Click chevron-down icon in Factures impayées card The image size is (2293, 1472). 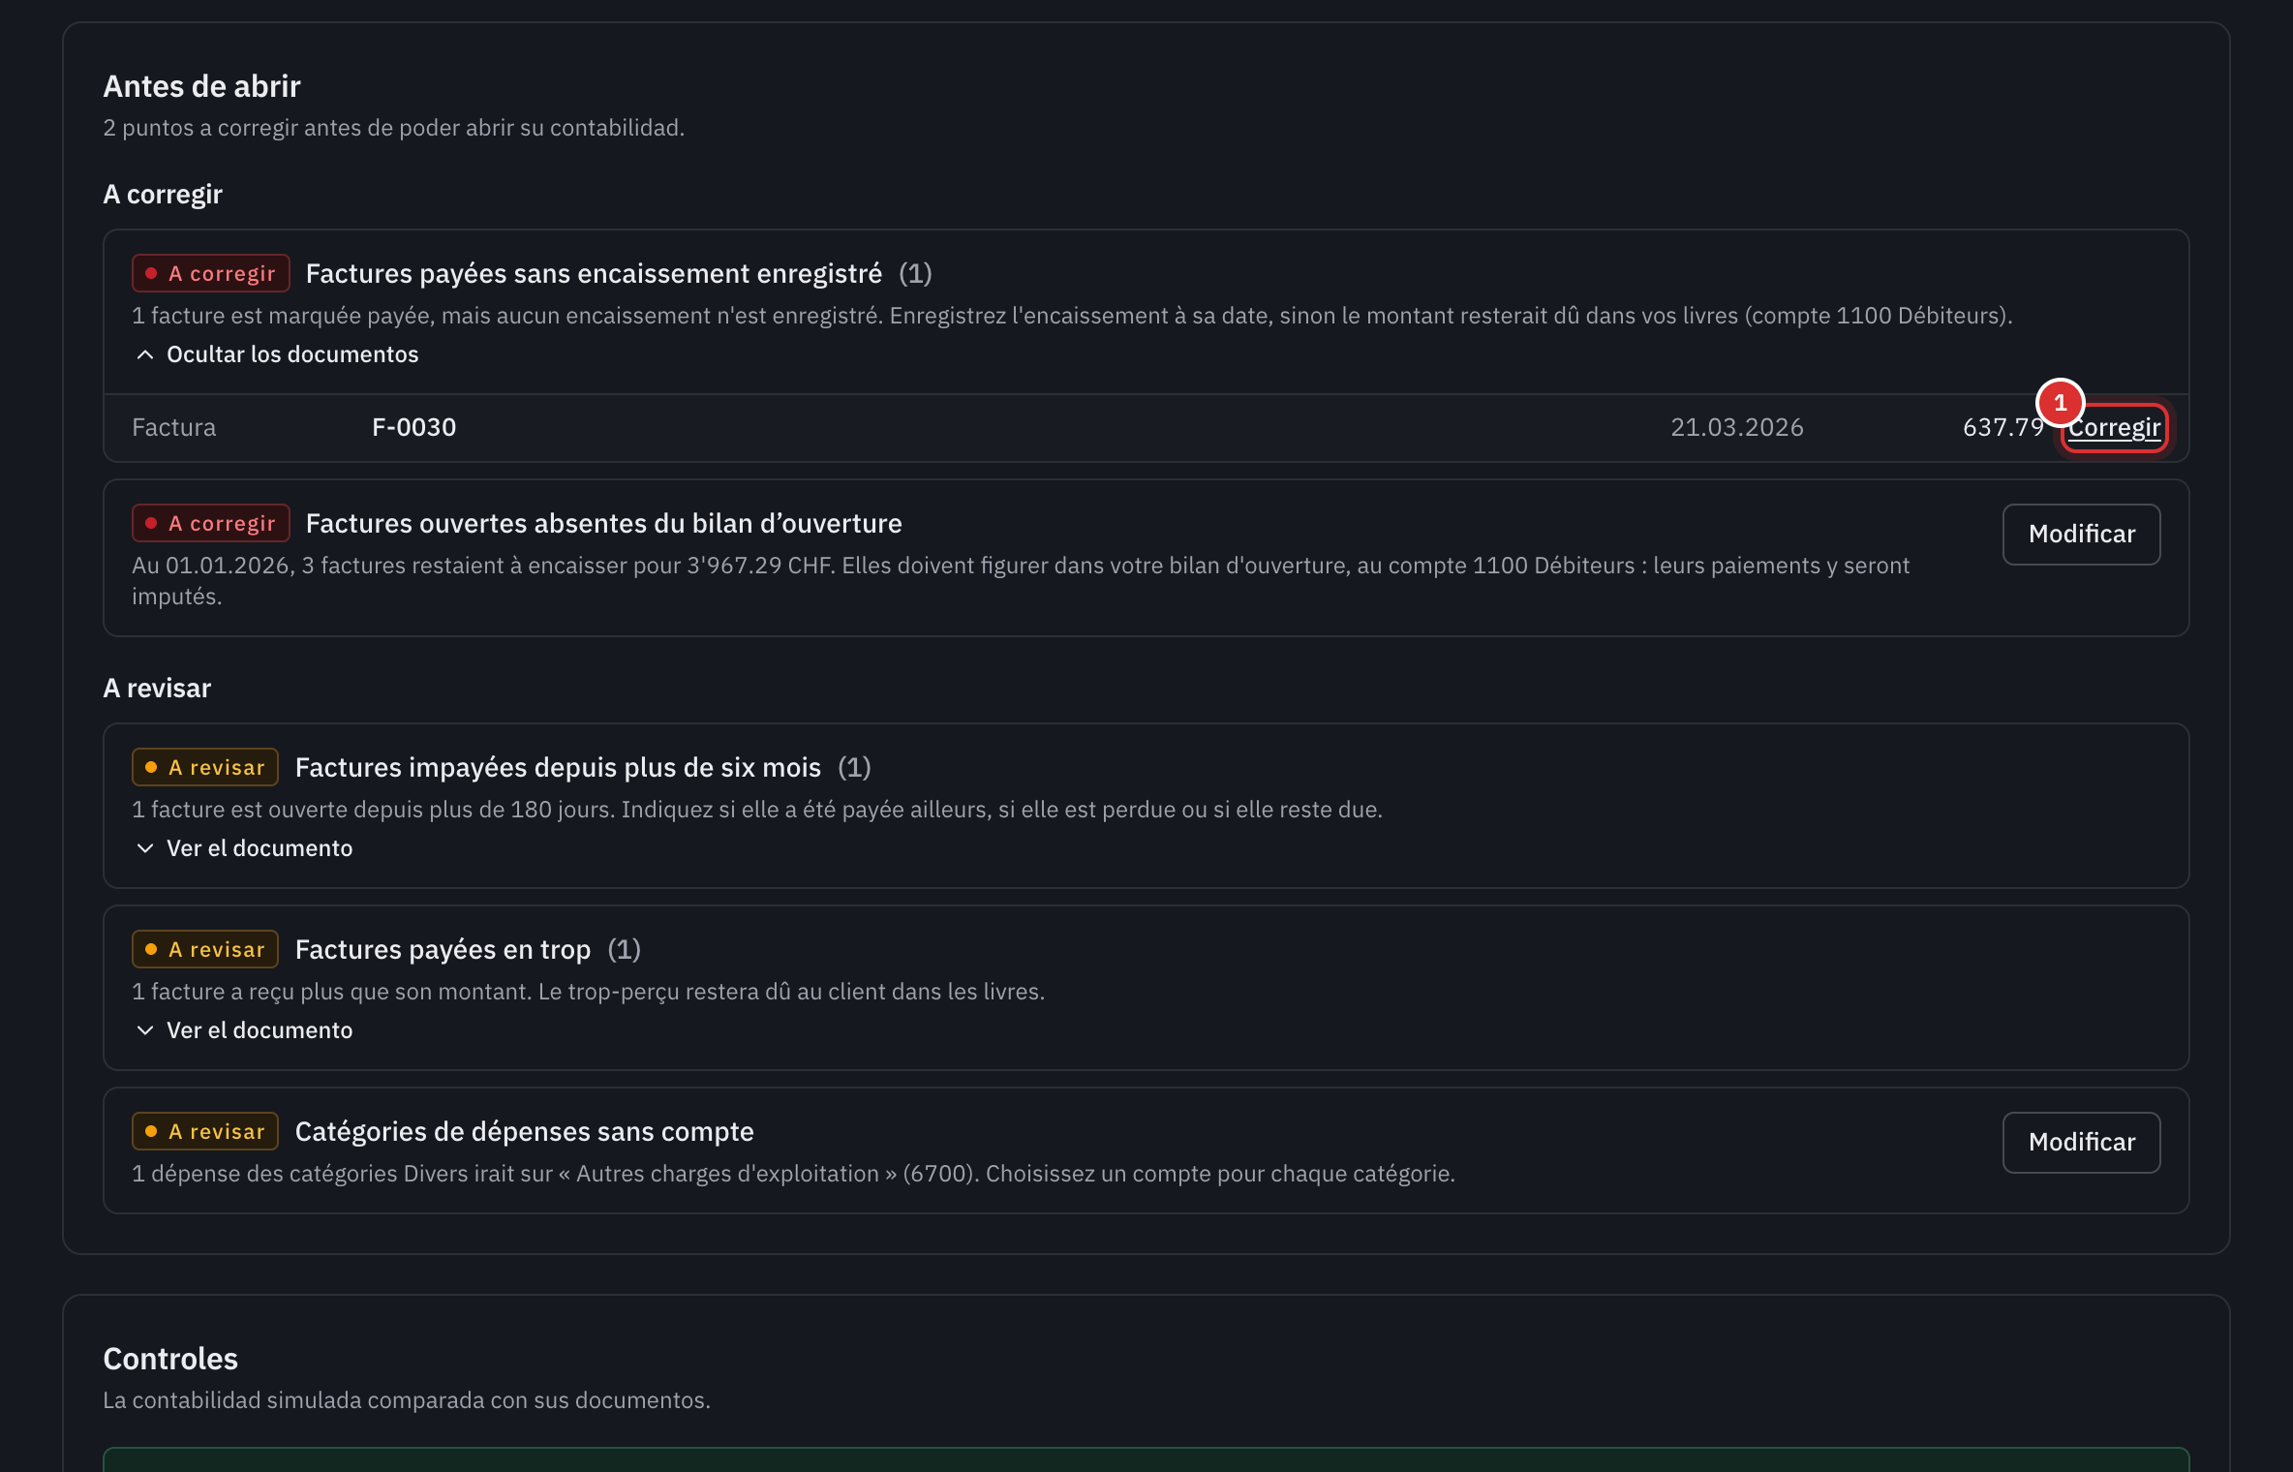[145, 848]
